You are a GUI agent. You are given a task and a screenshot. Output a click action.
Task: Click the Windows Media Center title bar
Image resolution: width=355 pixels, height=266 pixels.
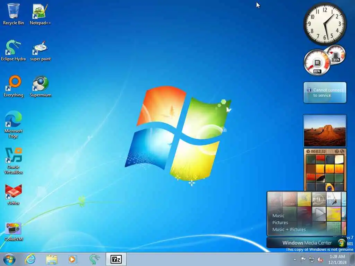306,243
